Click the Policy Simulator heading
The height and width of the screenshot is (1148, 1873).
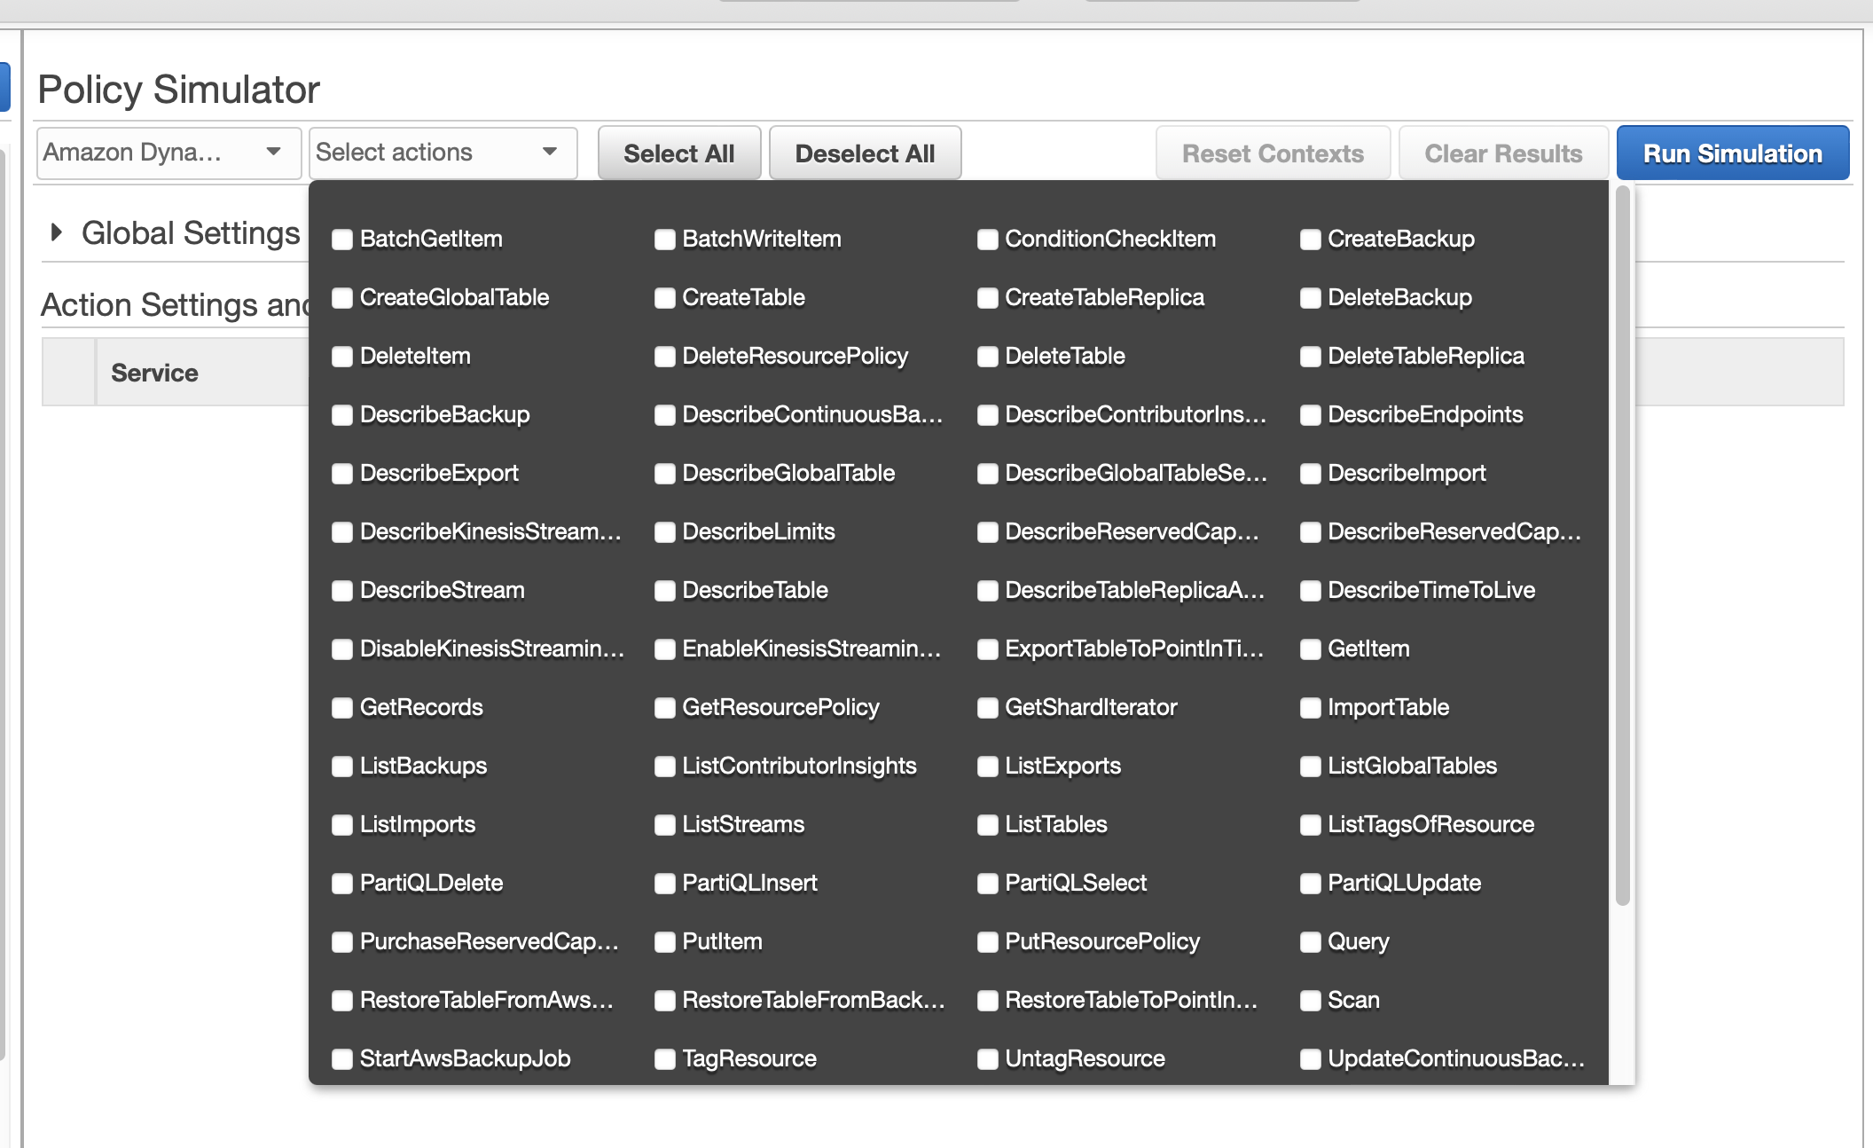point(178,90)
